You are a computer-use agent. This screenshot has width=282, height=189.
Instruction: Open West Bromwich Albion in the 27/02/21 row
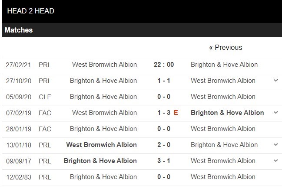click(104, 65)
